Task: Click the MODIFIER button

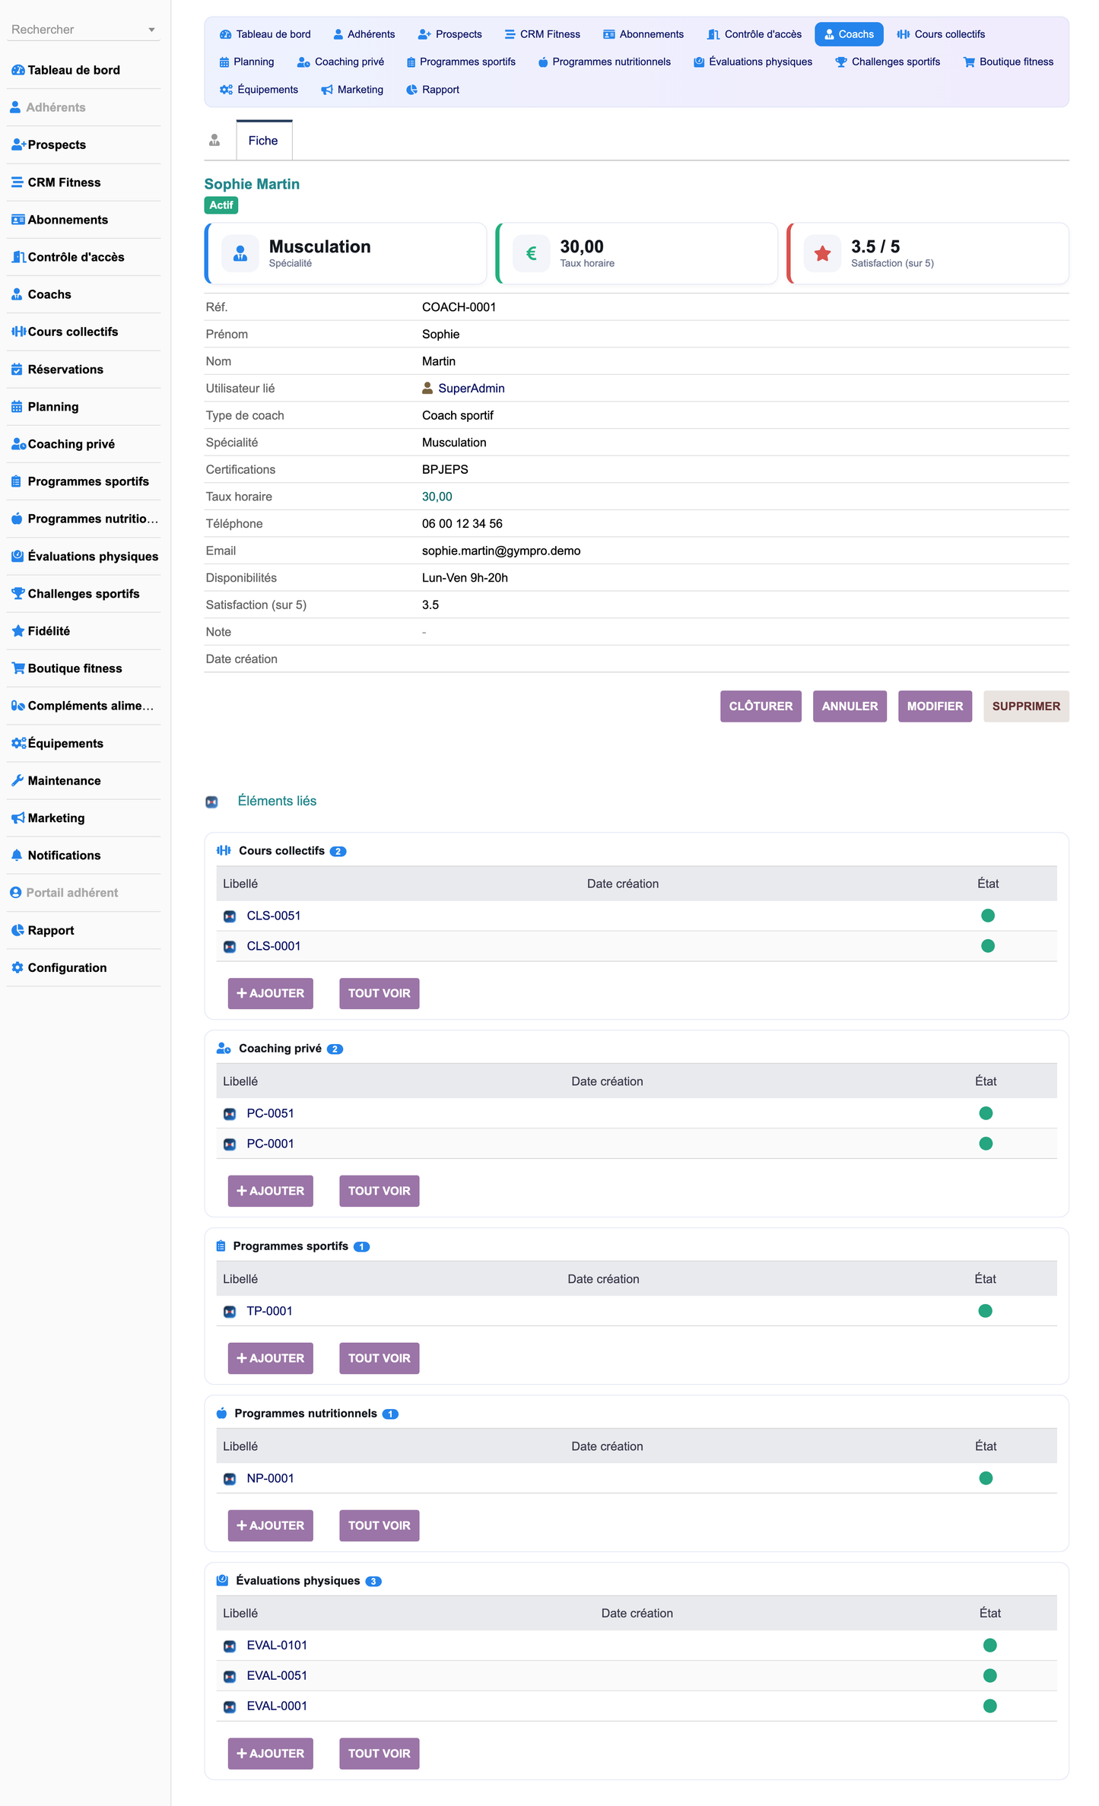Action: tap(935, 706)
